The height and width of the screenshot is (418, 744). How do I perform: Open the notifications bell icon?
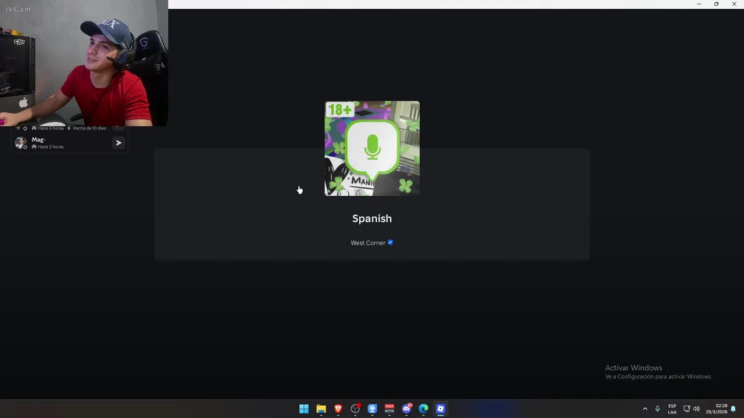coord(734,409)
